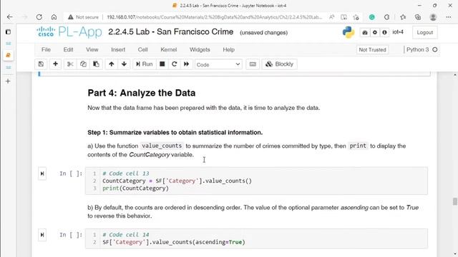Open the Cell menu
Viewport: 458px width, 257px height.
tap(143, 49)
